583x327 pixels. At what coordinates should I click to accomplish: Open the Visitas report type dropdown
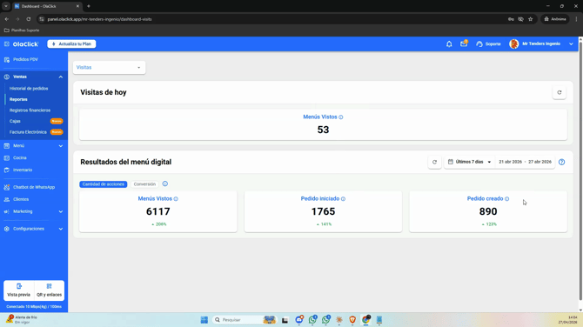tap(110, 68)
